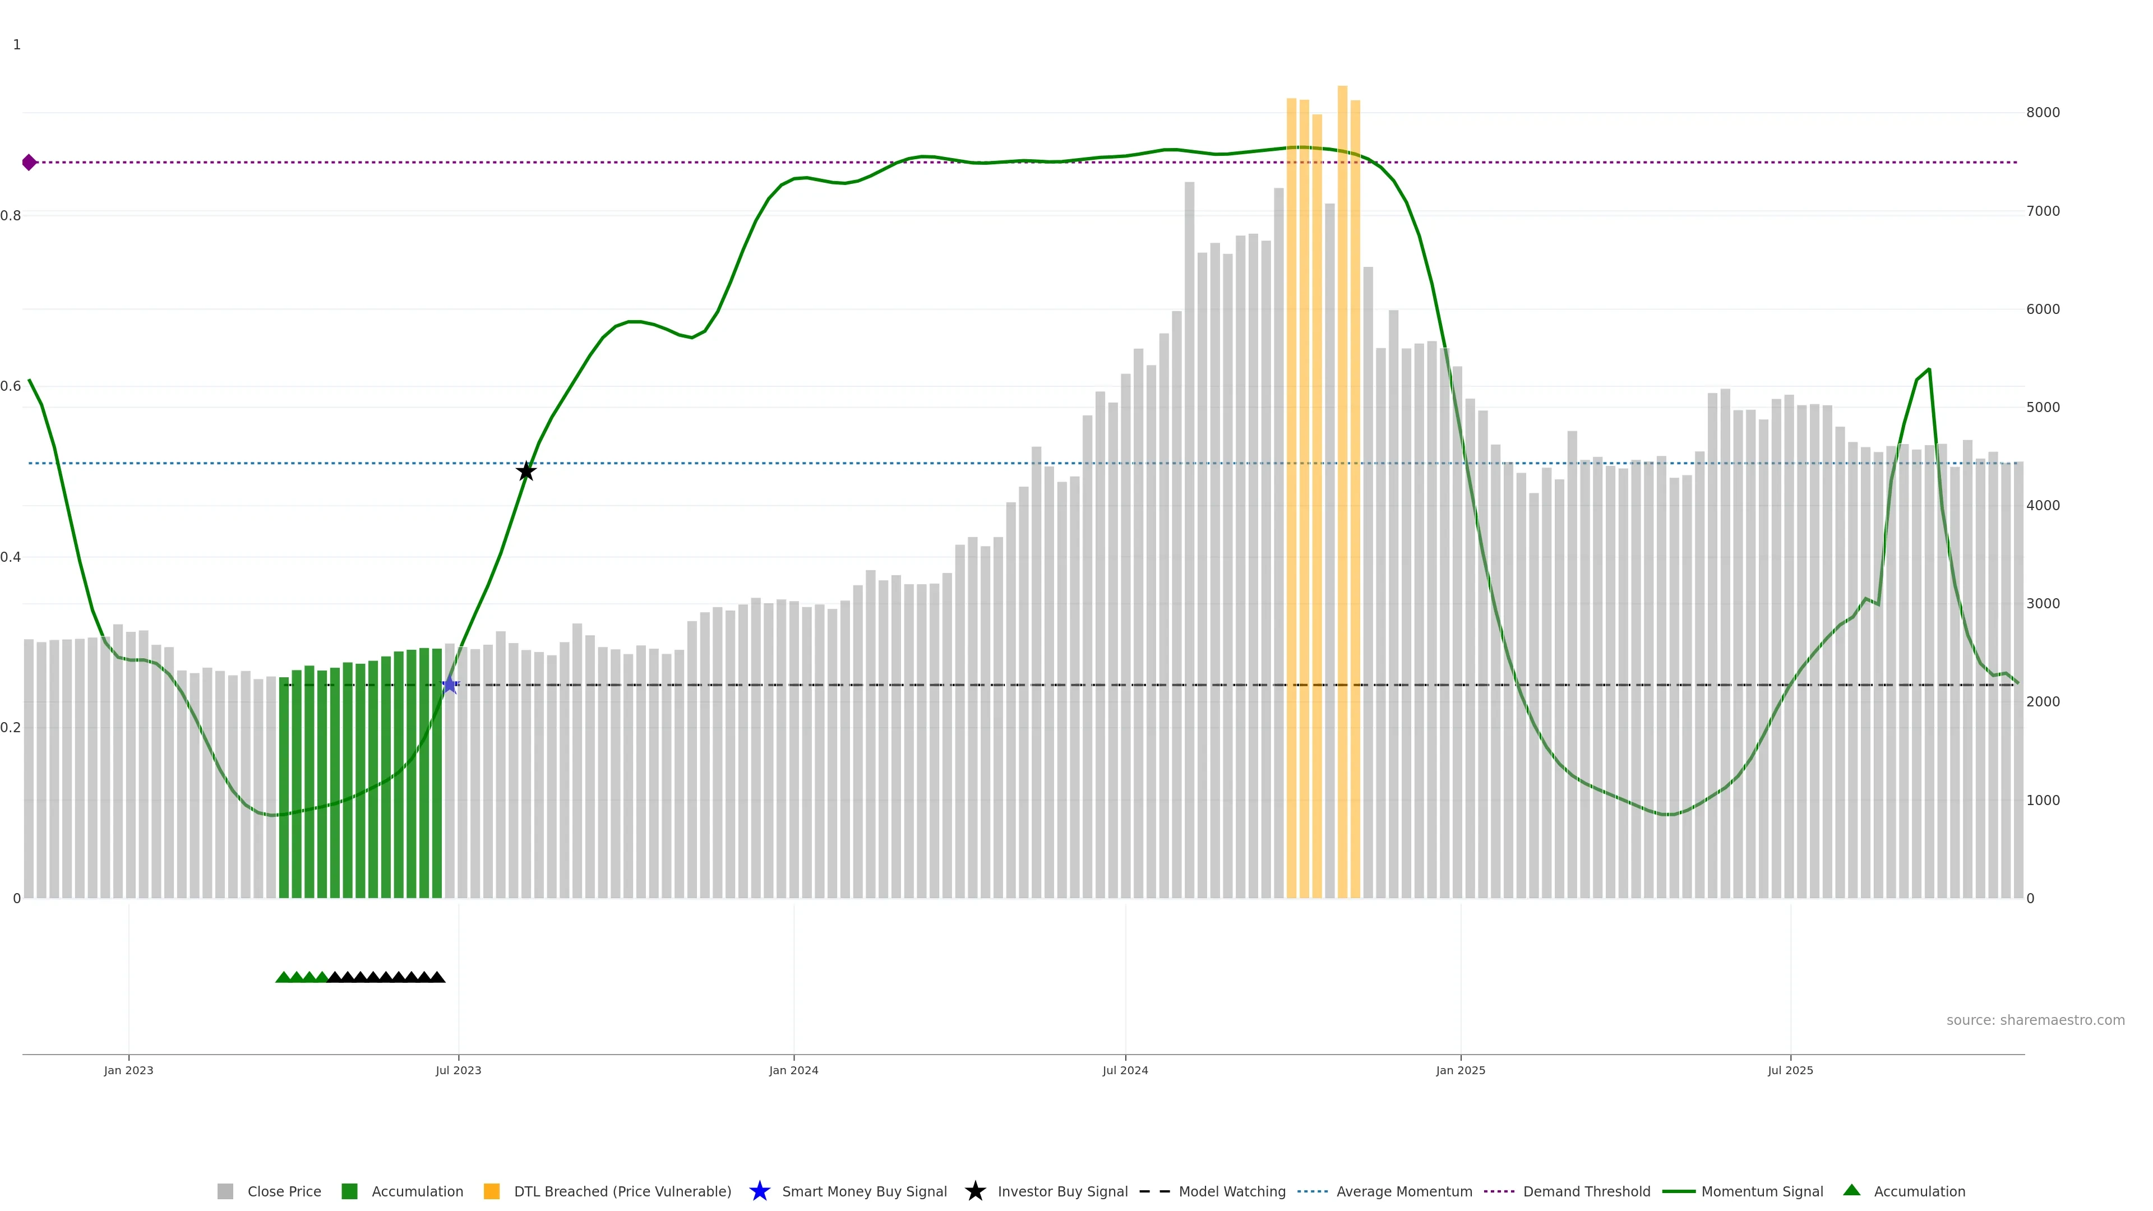Toggle DTL Breached legend item
Viewport: 2153px width, 1211px height.
[x=622, y=1191]
